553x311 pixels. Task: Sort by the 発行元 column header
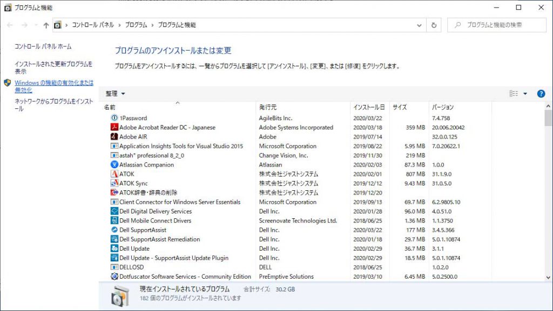tap(268, 107)
